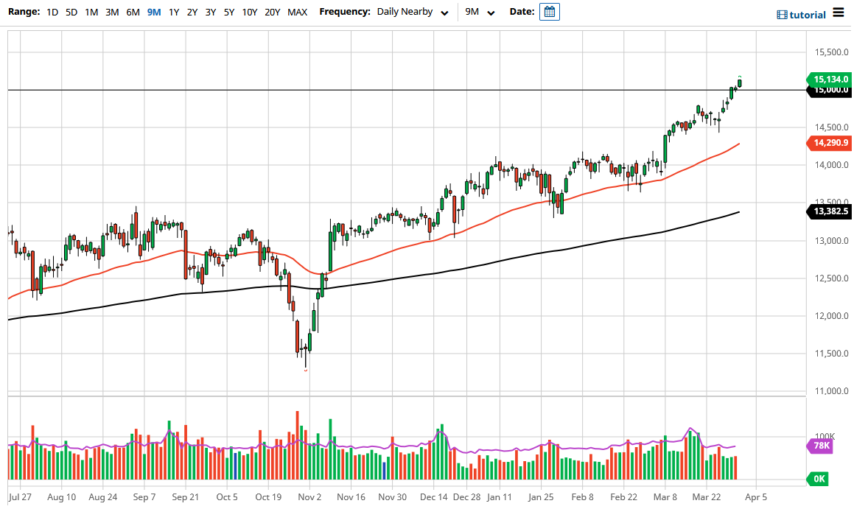
Task: Expand the 9M period dropdown
Action: coord(480,12)
